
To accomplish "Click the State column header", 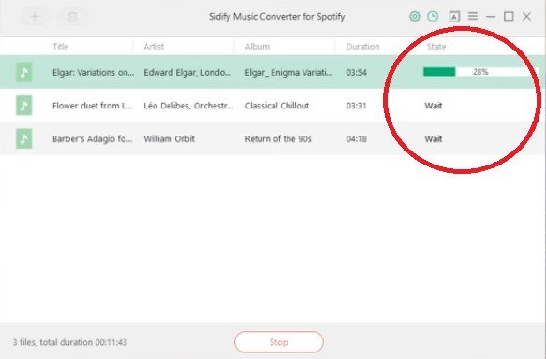I will pos(436,47).
